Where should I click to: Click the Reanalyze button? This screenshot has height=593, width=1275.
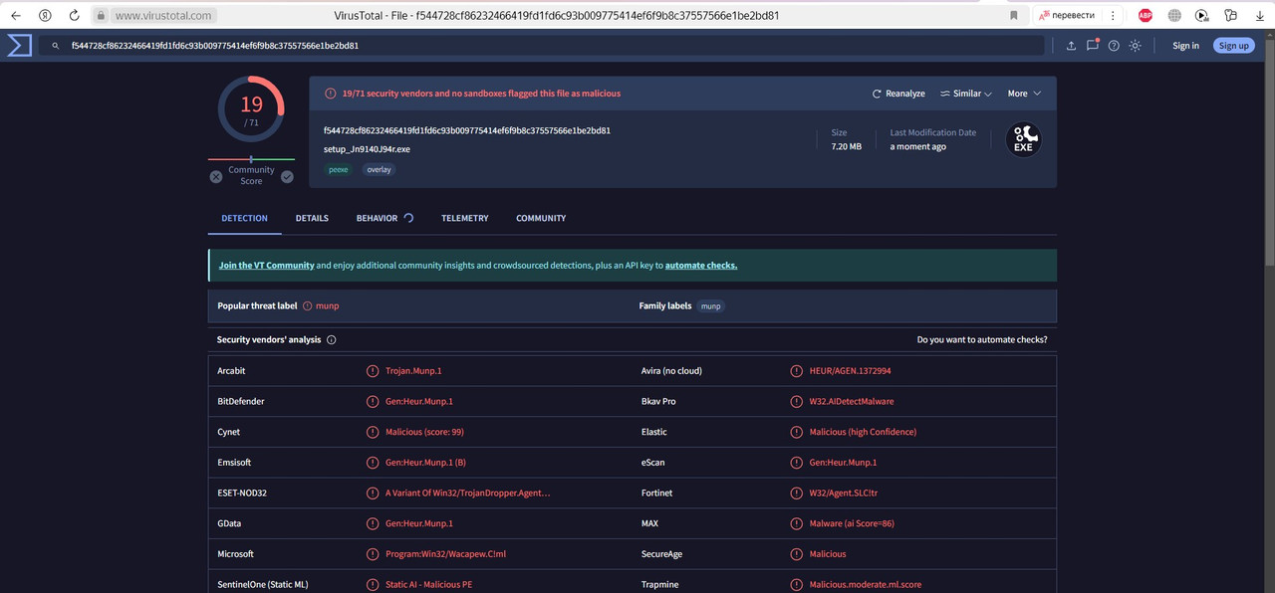[898, 94]
